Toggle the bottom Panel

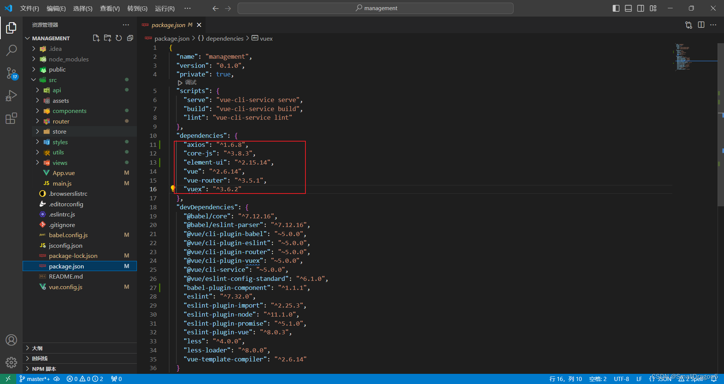[x=628, y=8]
